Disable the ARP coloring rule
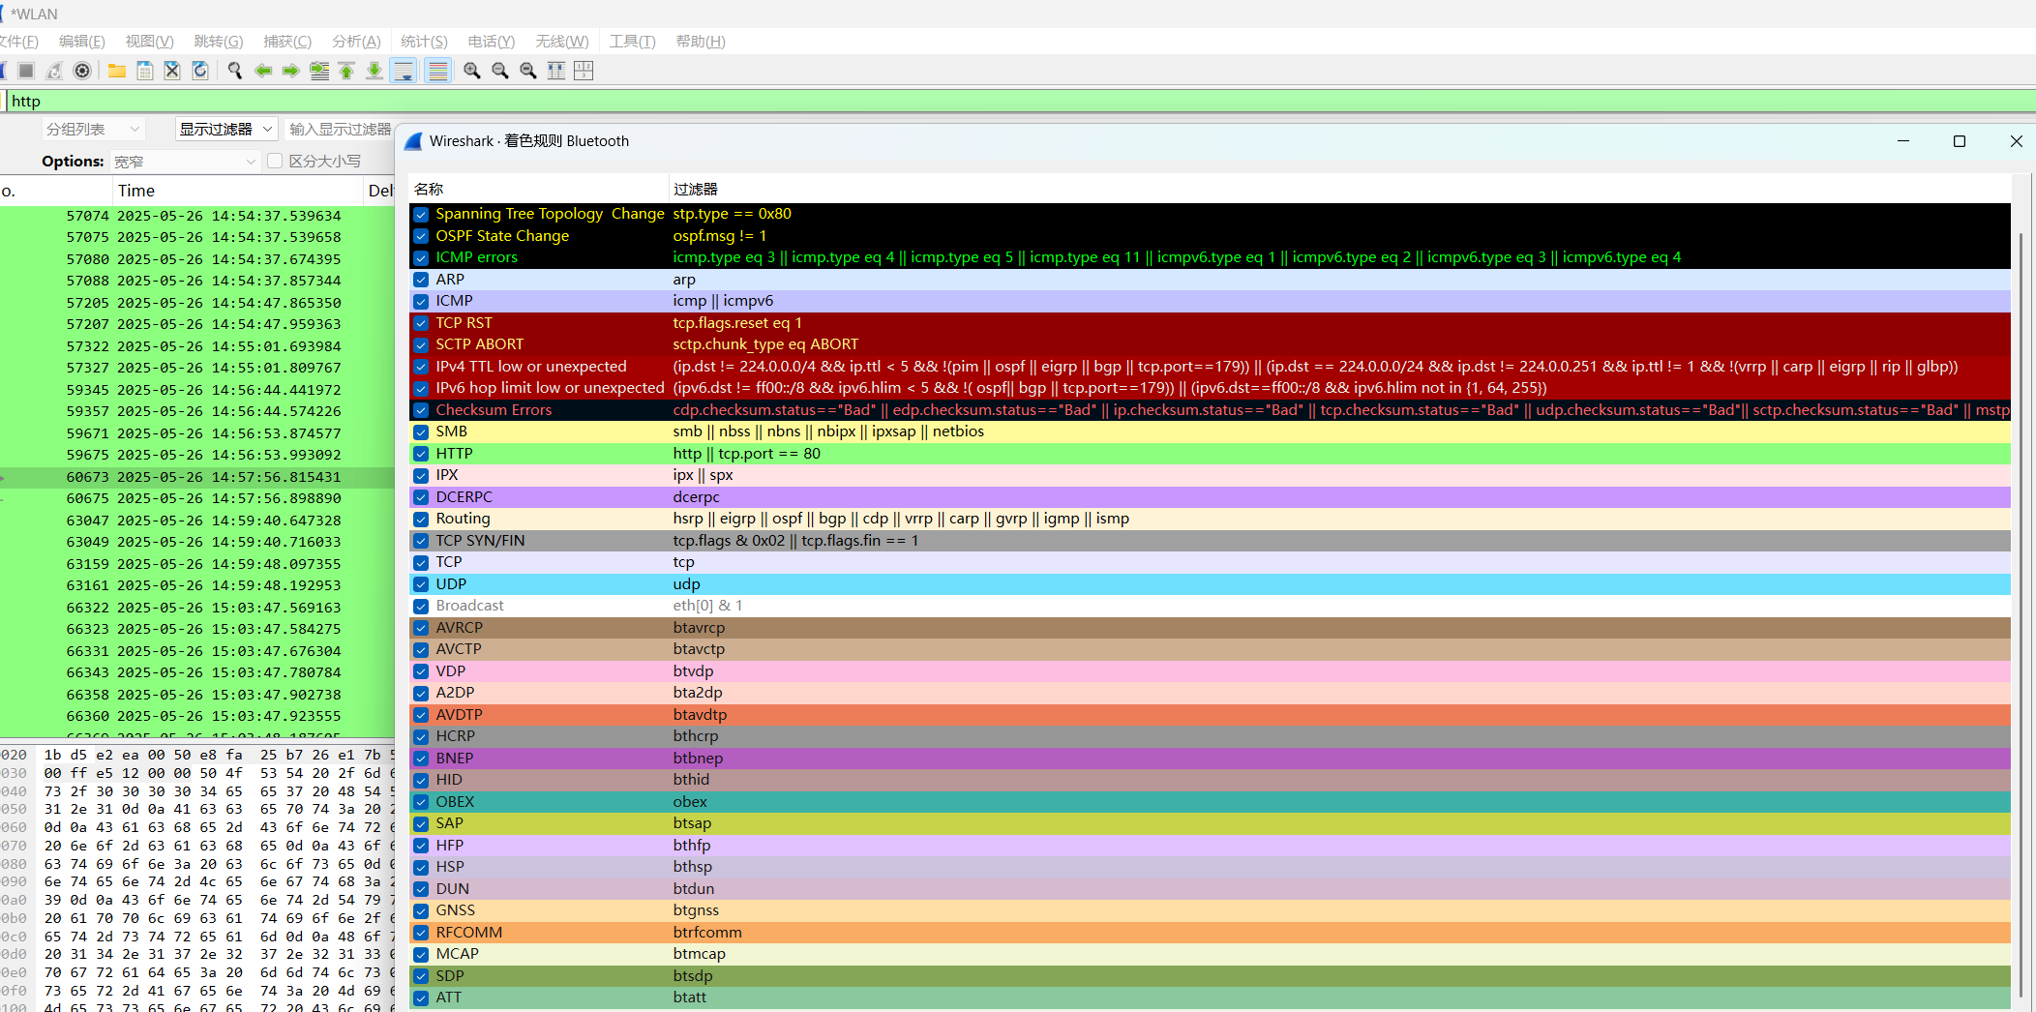The width and height of the screenshot is (2036, 1012). (x=421, y=280)
